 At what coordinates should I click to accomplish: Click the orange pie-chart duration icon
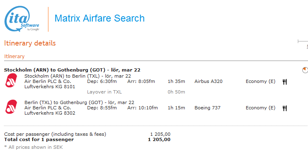point(305,70)
